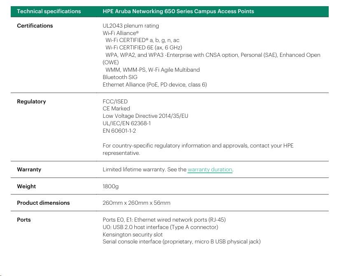The width and height of the screenshot is (346, 276).
Task: Click the 'Certifications' row label
Action: tap(35, 26)
